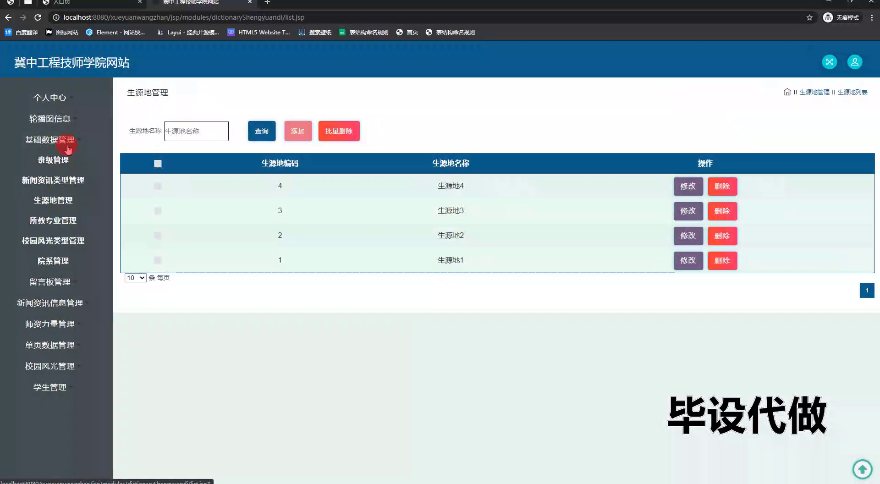Switch to the first browser tab

coord(92,2)
